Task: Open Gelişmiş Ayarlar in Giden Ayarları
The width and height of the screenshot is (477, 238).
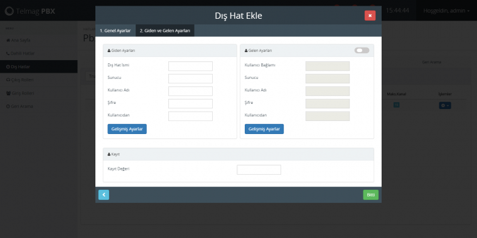Action: point(127,129)
